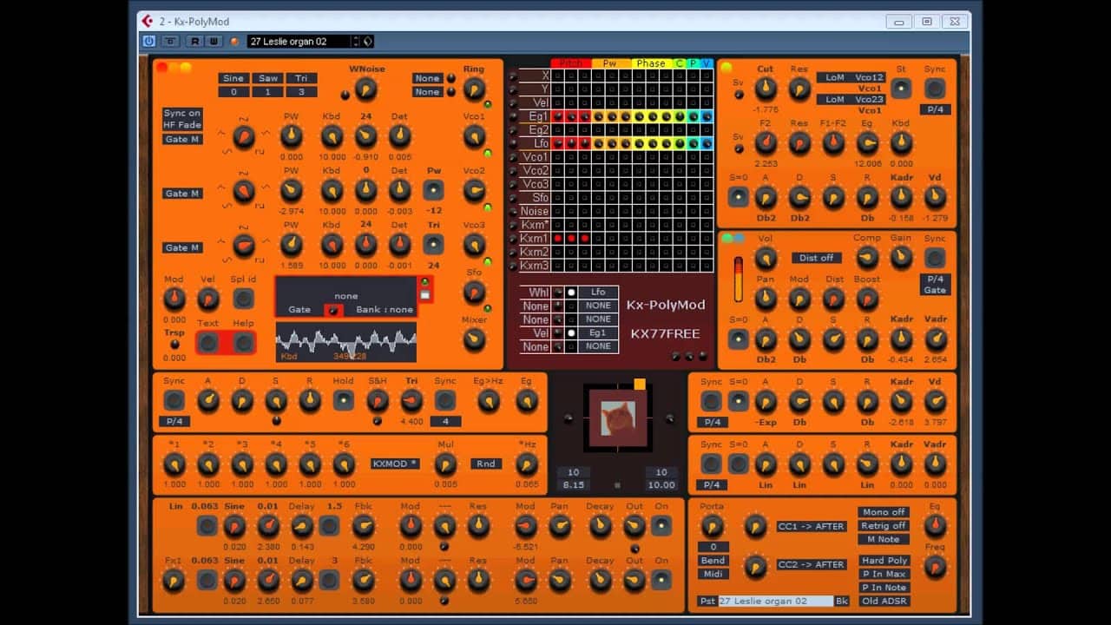The width and height of the screenshot is (1111, 625).
Task: Click the plug-in power icon in the toolbar
Action: pos(150,40)
